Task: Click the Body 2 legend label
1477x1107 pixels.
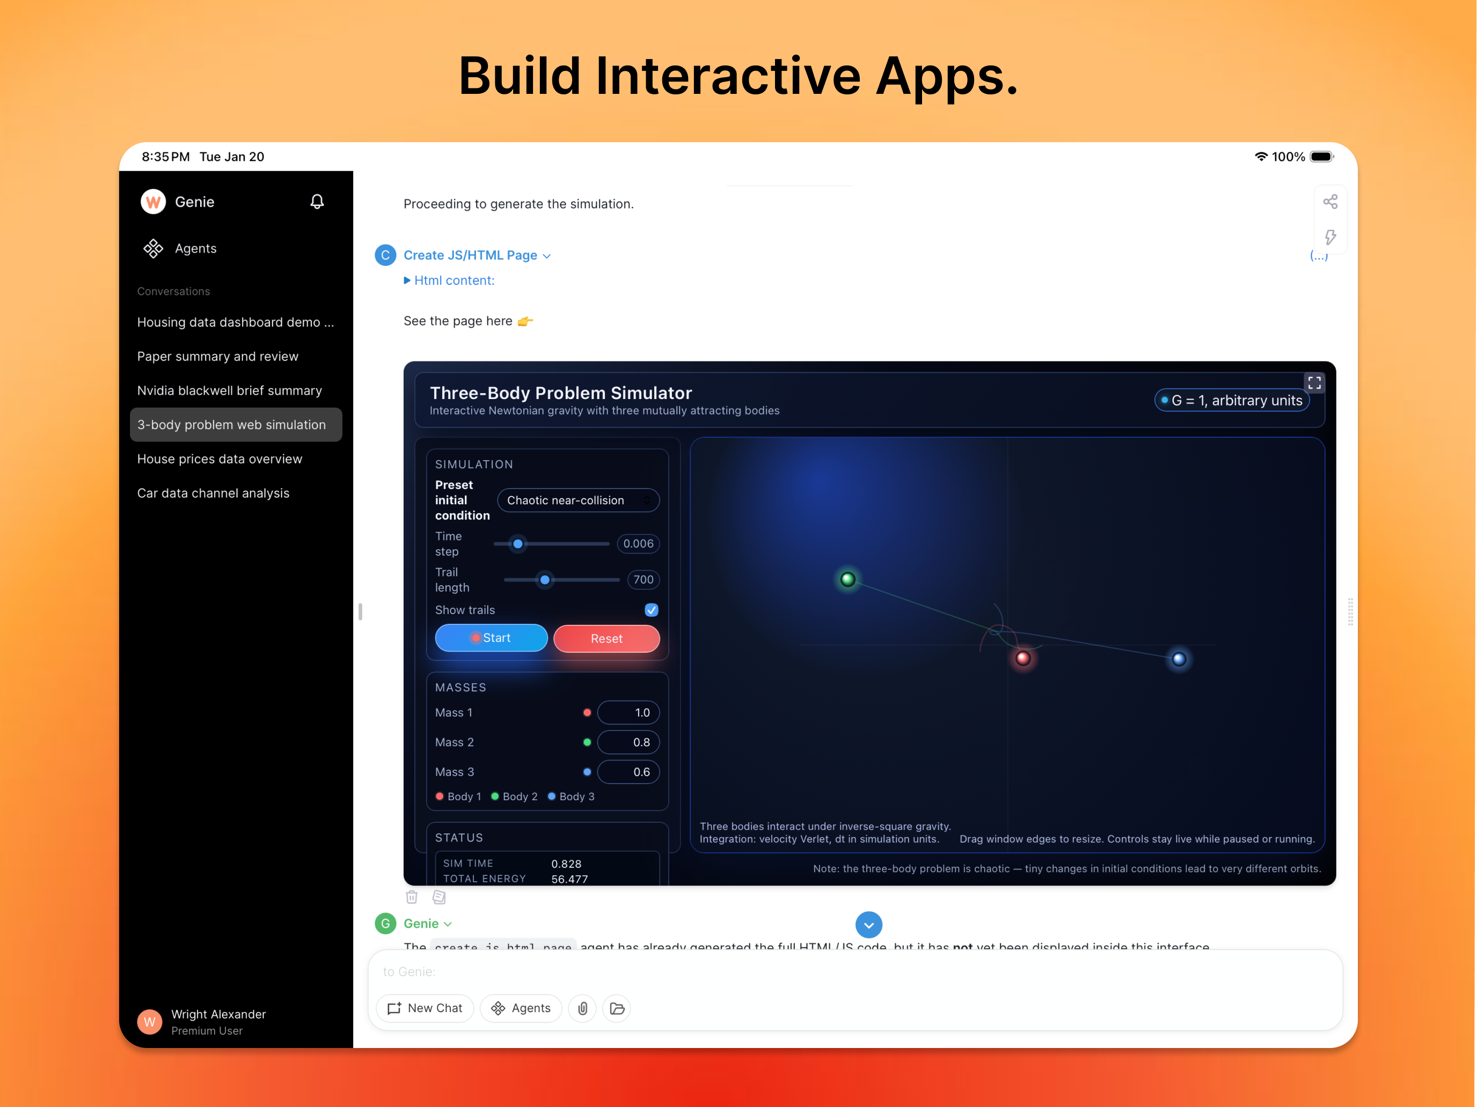Action: (520, 796)
